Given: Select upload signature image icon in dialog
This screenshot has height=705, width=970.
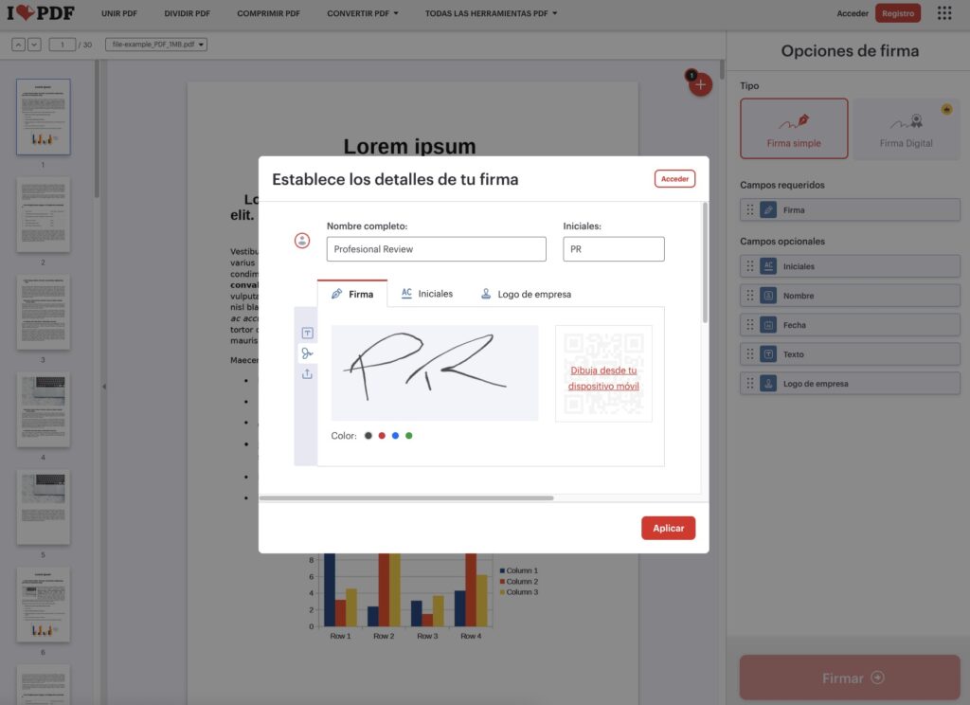Looking at the screenshot, I should coord(308,374).
